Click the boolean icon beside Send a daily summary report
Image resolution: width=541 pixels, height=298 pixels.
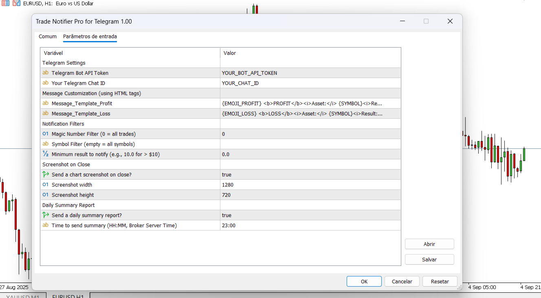[x=45, y=215]
